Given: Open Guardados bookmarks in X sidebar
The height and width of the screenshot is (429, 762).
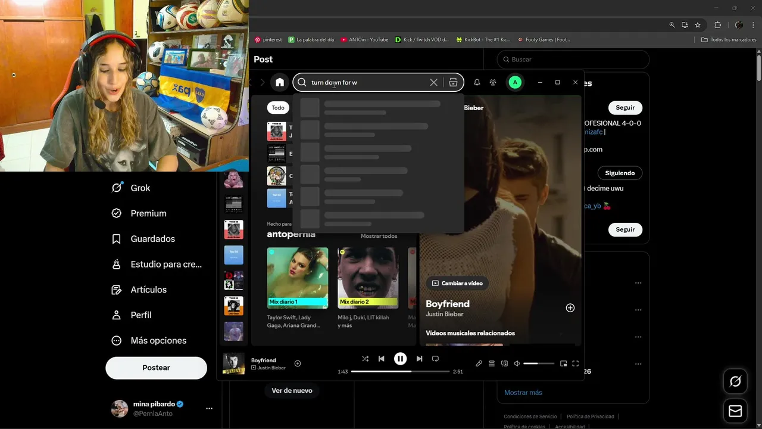Looking at the screenshot, I should tap(143, 239).
